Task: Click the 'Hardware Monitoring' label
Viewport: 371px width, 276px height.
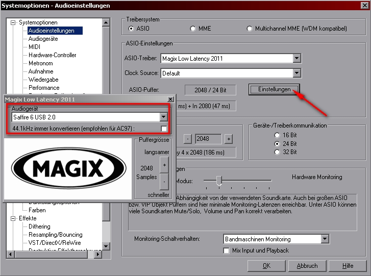Action: coord(317,177)
